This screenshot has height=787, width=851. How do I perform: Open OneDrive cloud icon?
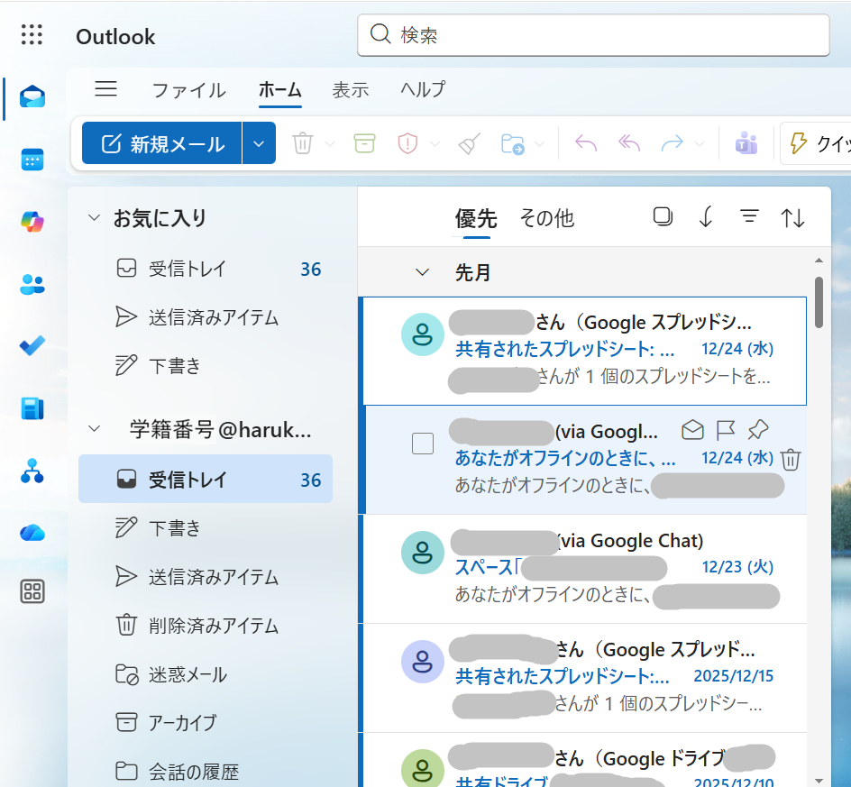tap(32, 533)
